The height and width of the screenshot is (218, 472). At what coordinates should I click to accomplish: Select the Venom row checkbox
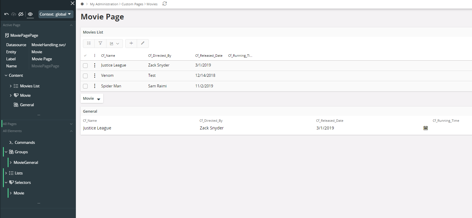pyautogui.click(x=85, y=76)
